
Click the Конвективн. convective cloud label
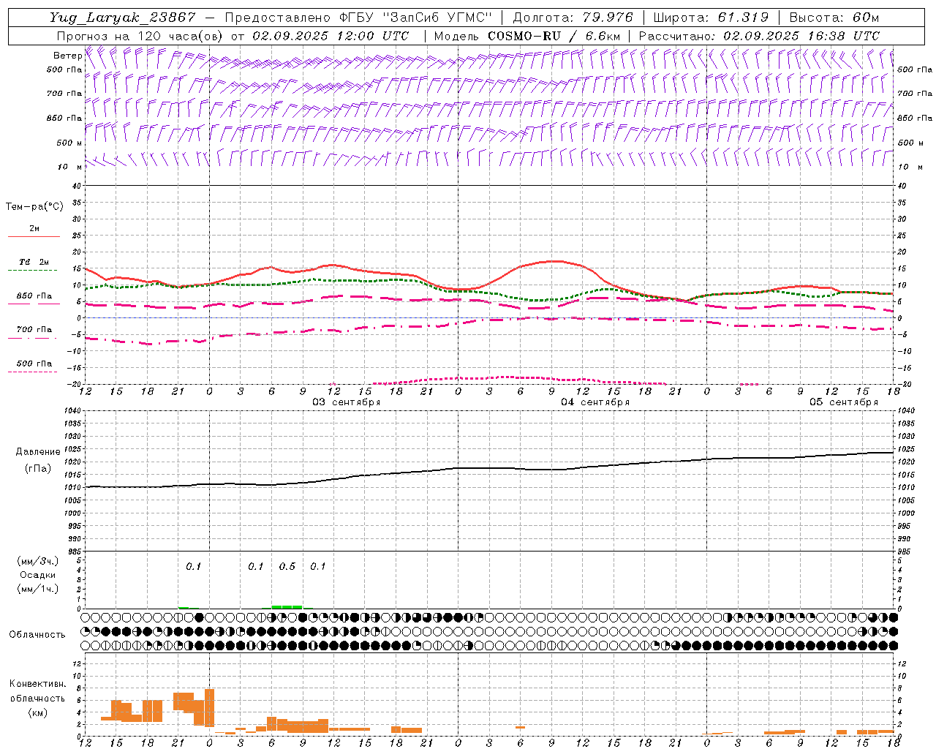click(x=37, y=684)
